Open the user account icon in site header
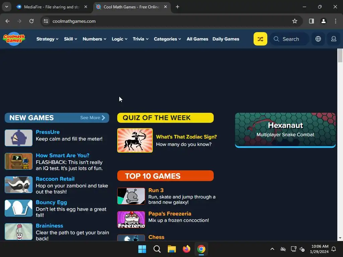The width and height of the screenshot is (343, 257). [x=334, y=39]
